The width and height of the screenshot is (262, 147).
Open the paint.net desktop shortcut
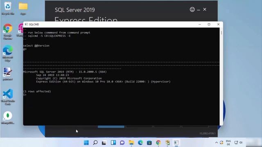point(8,74)
